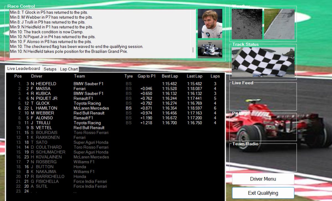Select the K NAKAJIMA leaderboard row
332x201 pixels.
click(116, 172)
